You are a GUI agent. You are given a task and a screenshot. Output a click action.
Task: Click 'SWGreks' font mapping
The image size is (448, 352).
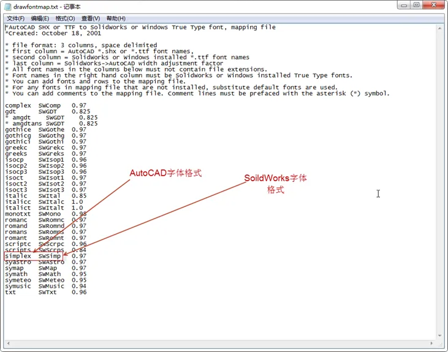point(51,154)
